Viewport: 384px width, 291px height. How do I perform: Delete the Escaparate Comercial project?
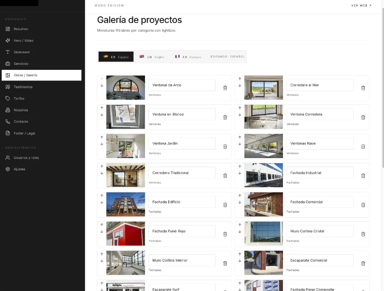click(363, 263)
